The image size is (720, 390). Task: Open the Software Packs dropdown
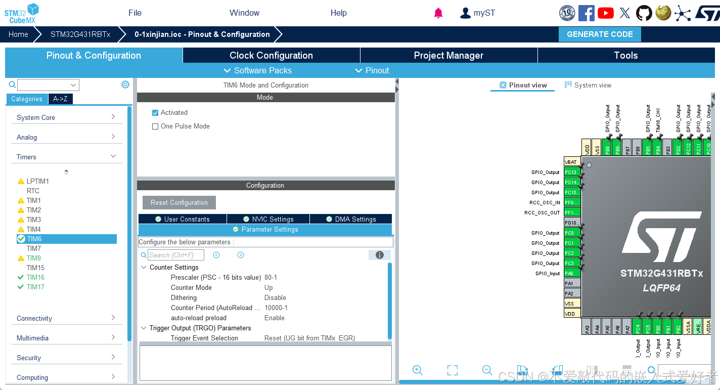pyautogui.click(x=257, y=70)
